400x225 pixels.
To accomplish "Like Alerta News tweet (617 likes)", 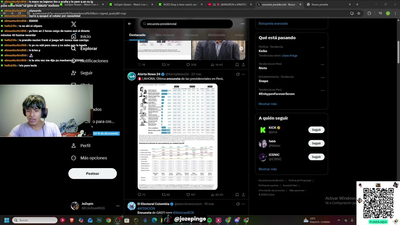I will coord(191,195).
